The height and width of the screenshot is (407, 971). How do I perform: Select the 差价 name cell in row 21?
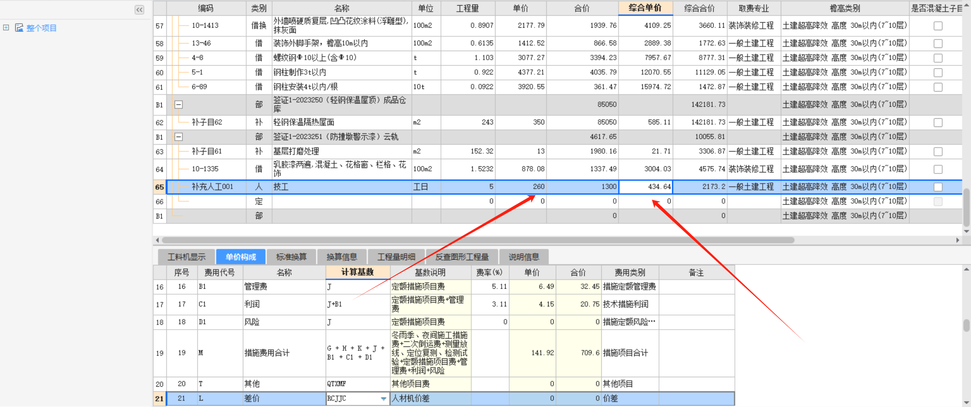pos(285,399)
